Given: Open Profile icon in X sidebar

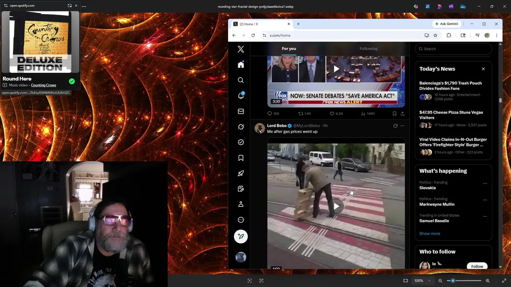Looking at the screenshot, I should tap(241, 204).
